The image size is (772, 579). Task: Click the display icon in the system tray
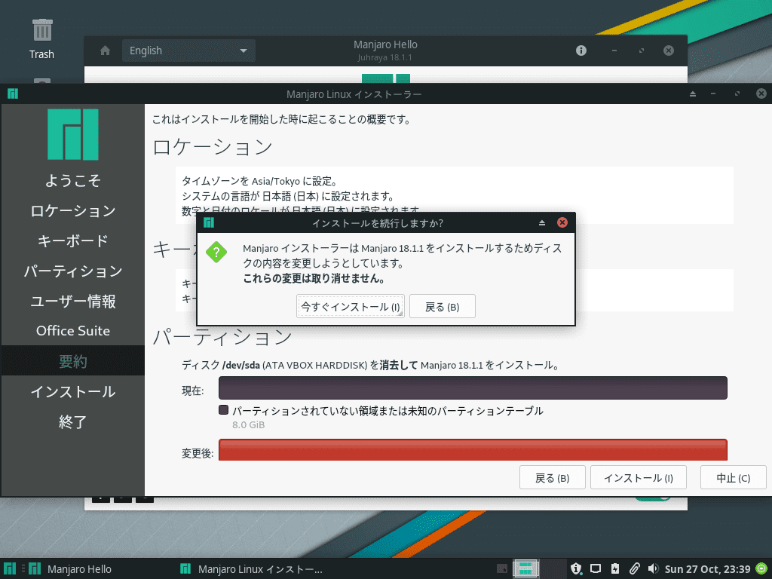596,568
